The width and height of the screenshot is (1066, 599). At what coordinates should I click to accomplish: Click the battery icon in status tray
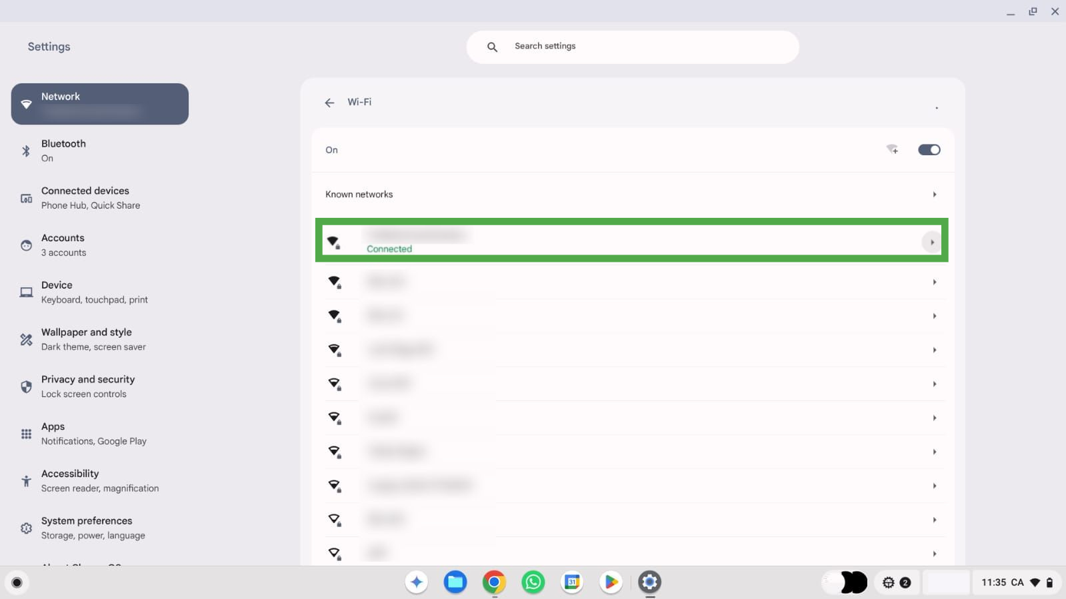click(1049, 583)
